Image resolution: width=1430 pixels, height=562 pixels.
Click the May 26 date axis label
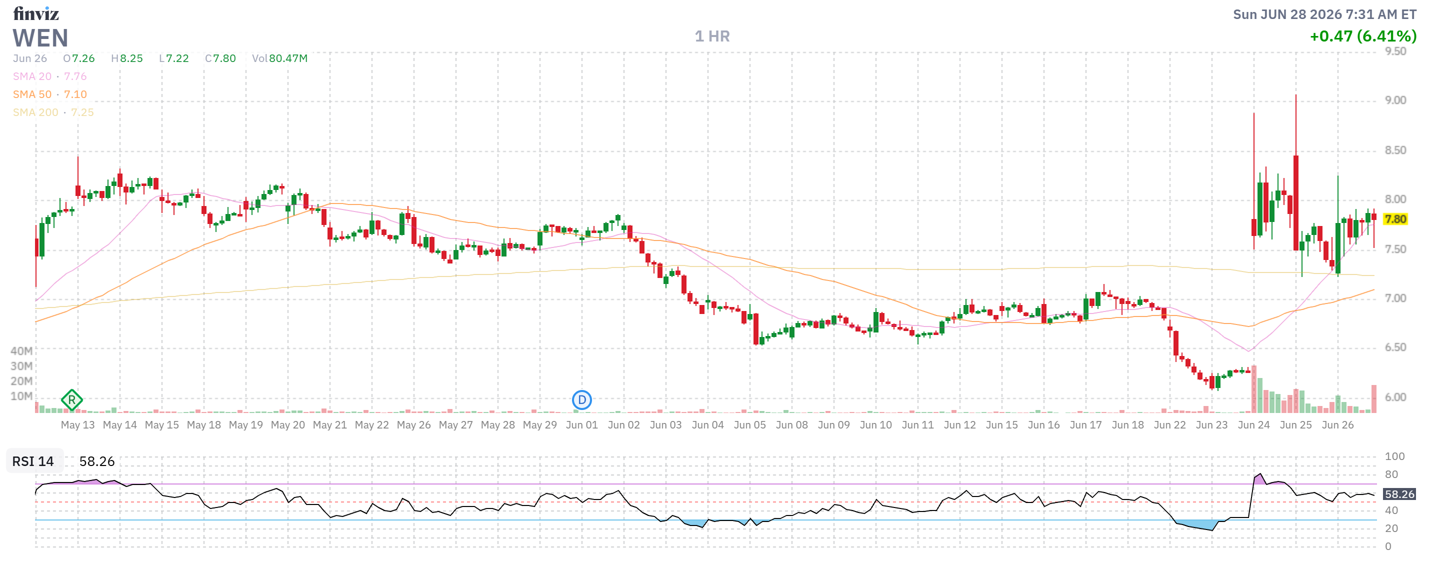[414, 425]
